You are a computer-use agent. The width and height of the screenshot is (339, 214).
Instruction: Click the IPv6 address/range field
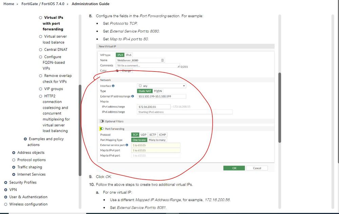(185, 112)
